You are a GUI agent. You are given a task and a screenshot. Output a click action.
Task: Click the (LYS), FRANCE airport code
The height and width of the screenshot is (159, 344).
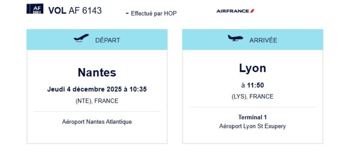pyautogui.click(x=253, y=97)
